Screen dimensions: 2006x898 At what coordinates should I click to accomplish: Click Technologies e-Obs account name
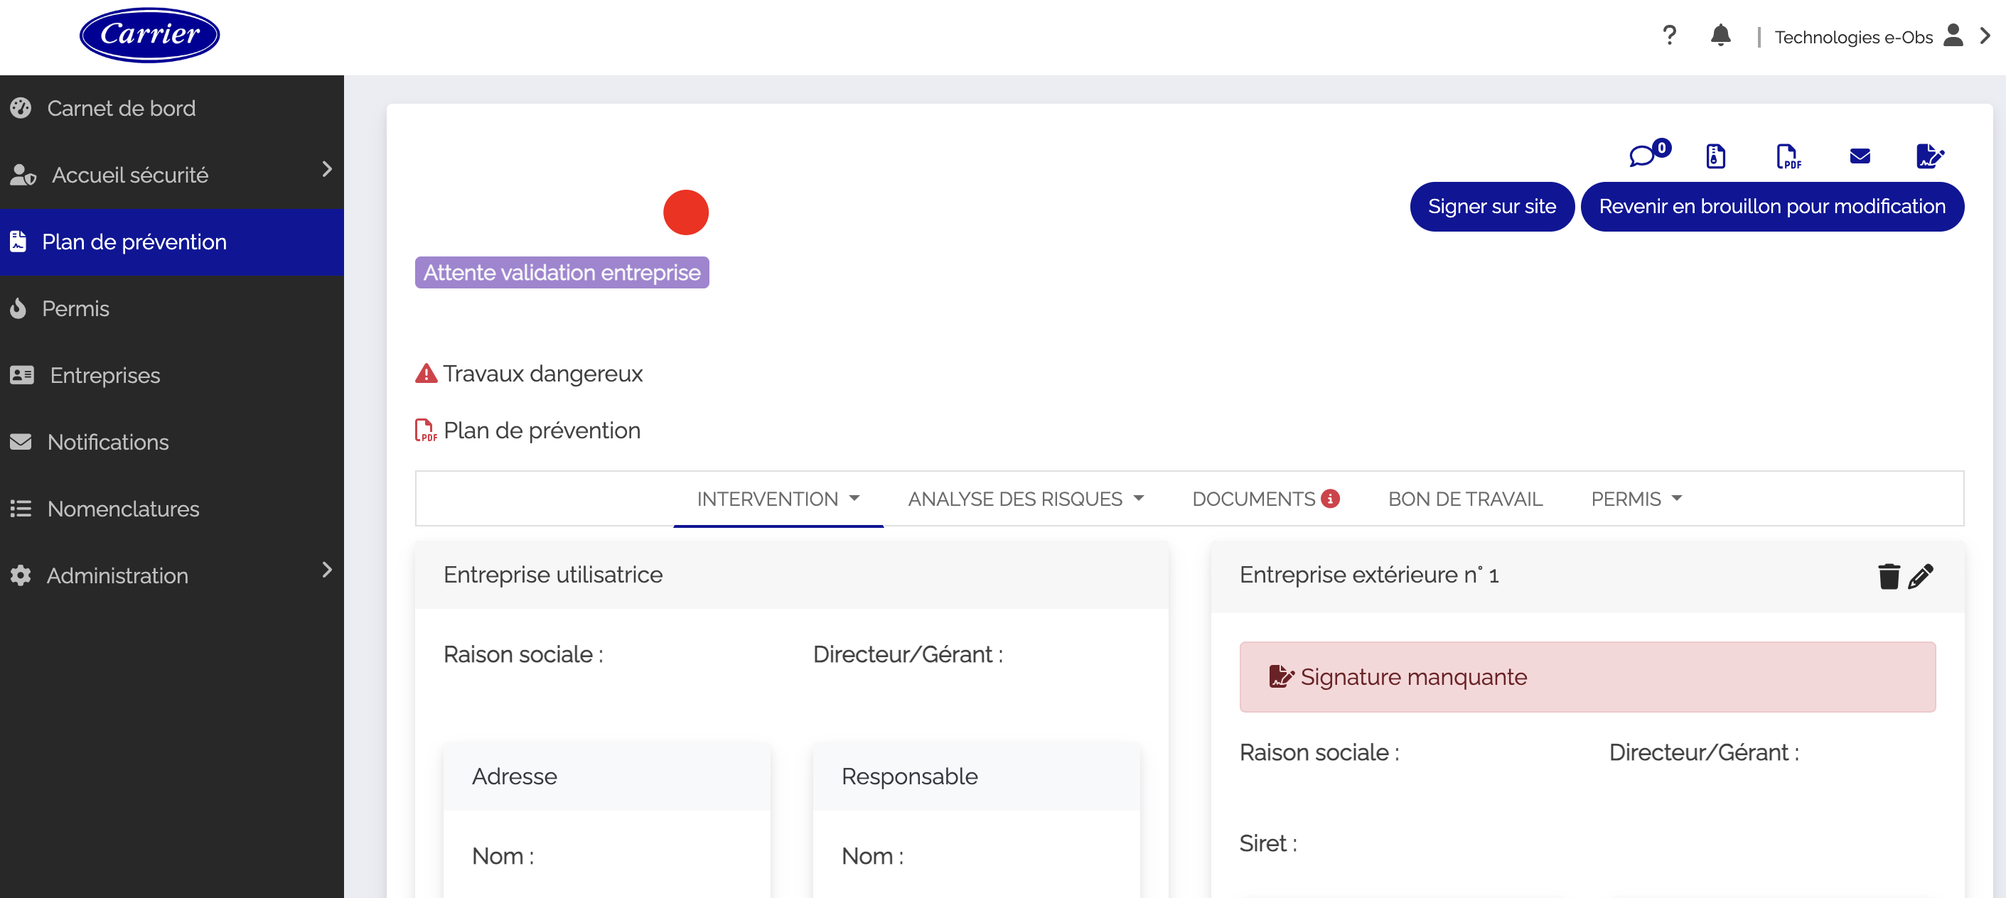click(1853, 38)
